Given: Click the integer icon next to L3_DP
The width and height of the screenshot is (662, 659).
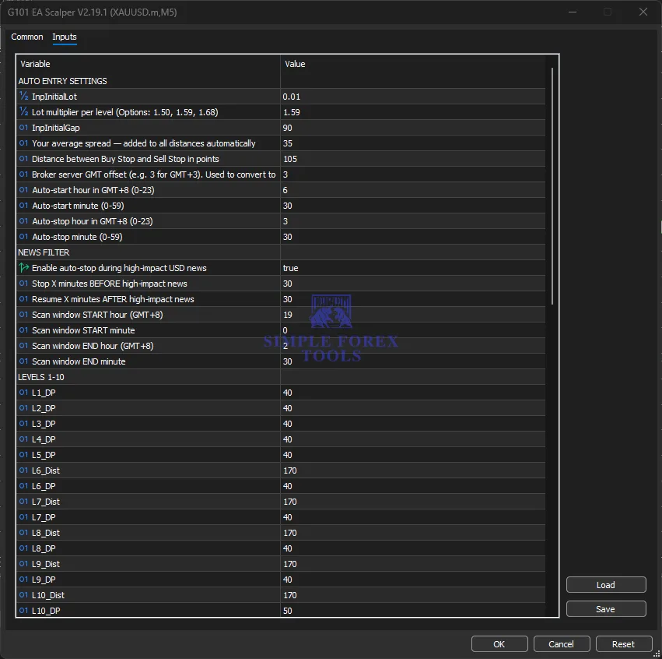Looking at the screenshot, I should 23,424.
